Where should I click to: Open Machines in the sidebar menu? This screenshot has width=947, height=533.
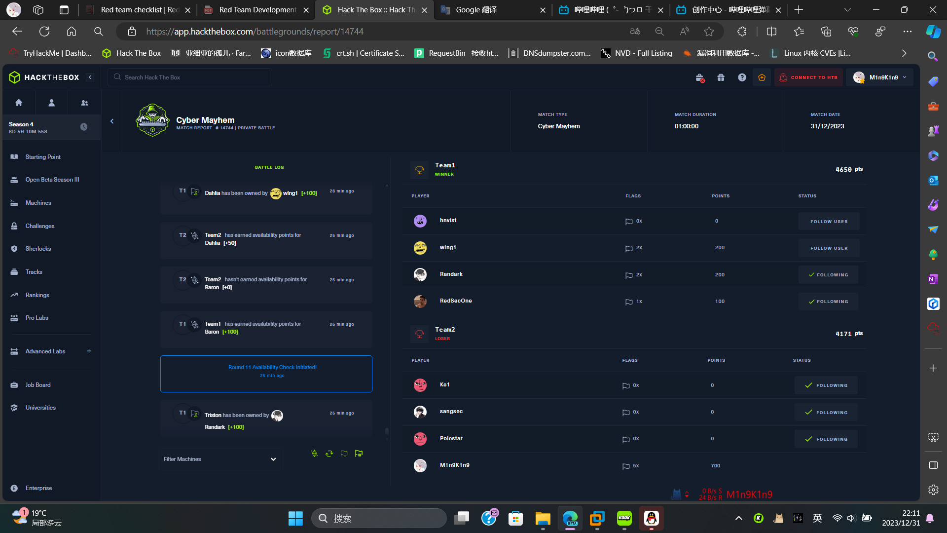click(x=38, y=203)
